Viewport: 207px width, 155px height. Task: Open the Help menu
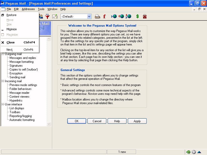[x=63, y=9]
